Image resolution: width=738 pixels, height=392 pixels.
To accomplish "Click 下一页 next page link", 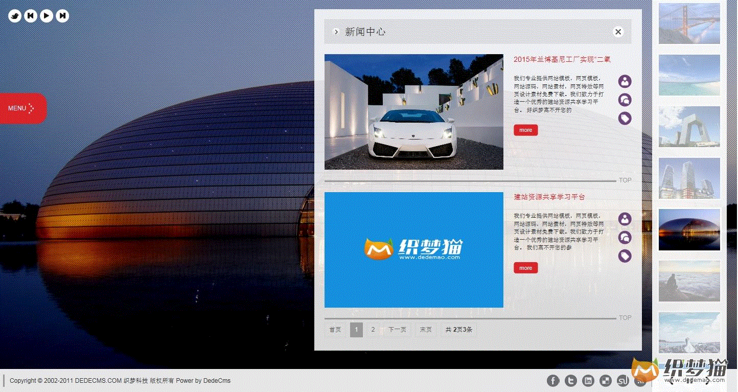I will (x=397, y=330).
